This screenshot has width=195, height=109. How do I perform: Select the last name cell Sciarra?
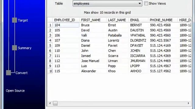[118, 56]
